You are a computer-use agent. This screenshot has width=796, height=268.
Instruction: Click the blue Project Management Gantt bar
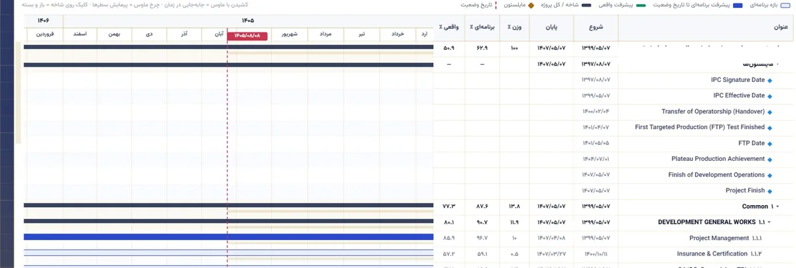click(x=228, y=238)
